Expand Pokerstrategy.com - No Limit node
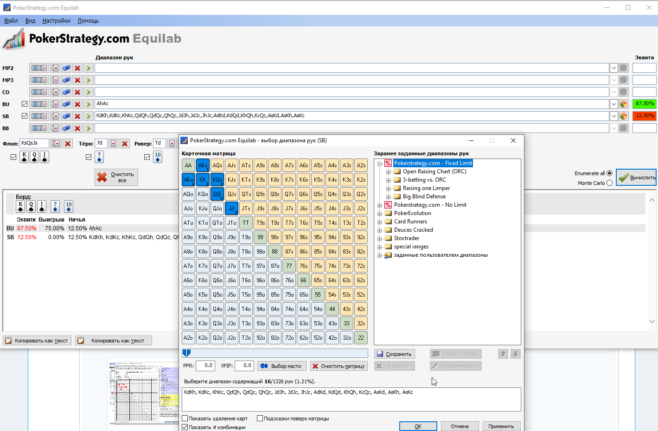The image size is (658, 431). 380,205
